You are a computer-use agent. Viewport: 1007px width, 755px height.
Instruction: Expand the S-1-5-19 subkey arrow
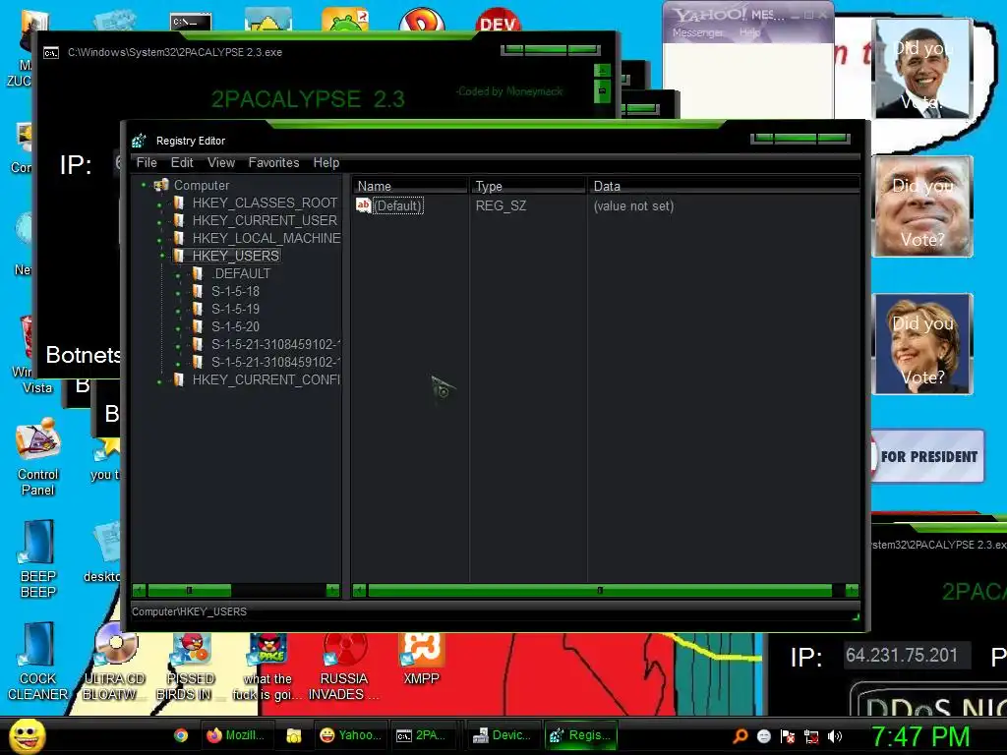click(x=179, y=310)
